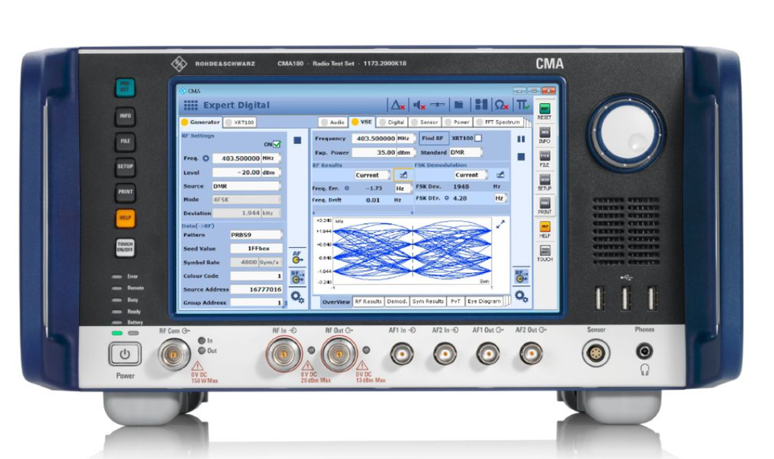Open the Pattern PRBS9 dropdown
The image size is (774, 459).
(x=256, y=234)
